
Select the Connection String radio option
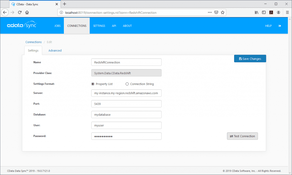pos(127,84)
